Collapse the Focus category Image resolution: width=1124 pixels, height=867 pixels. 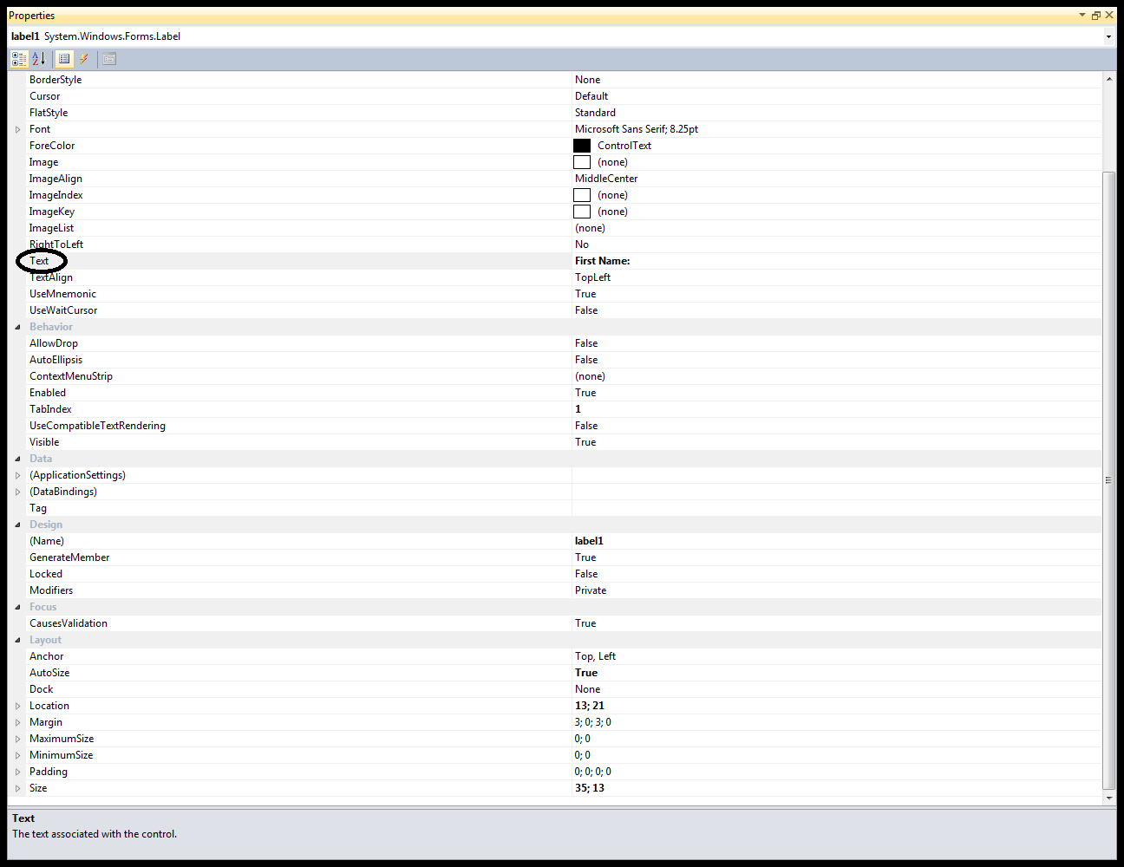17,607
